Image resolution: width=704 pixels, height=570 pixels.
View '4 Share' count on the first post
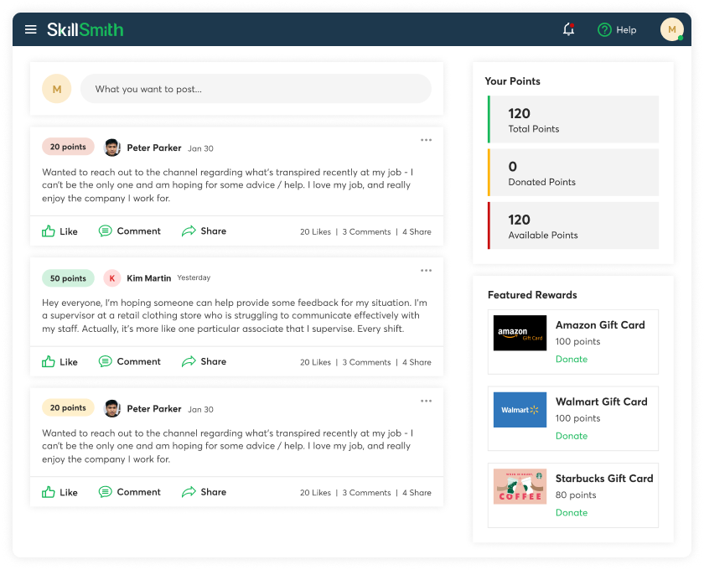(417, 232)
